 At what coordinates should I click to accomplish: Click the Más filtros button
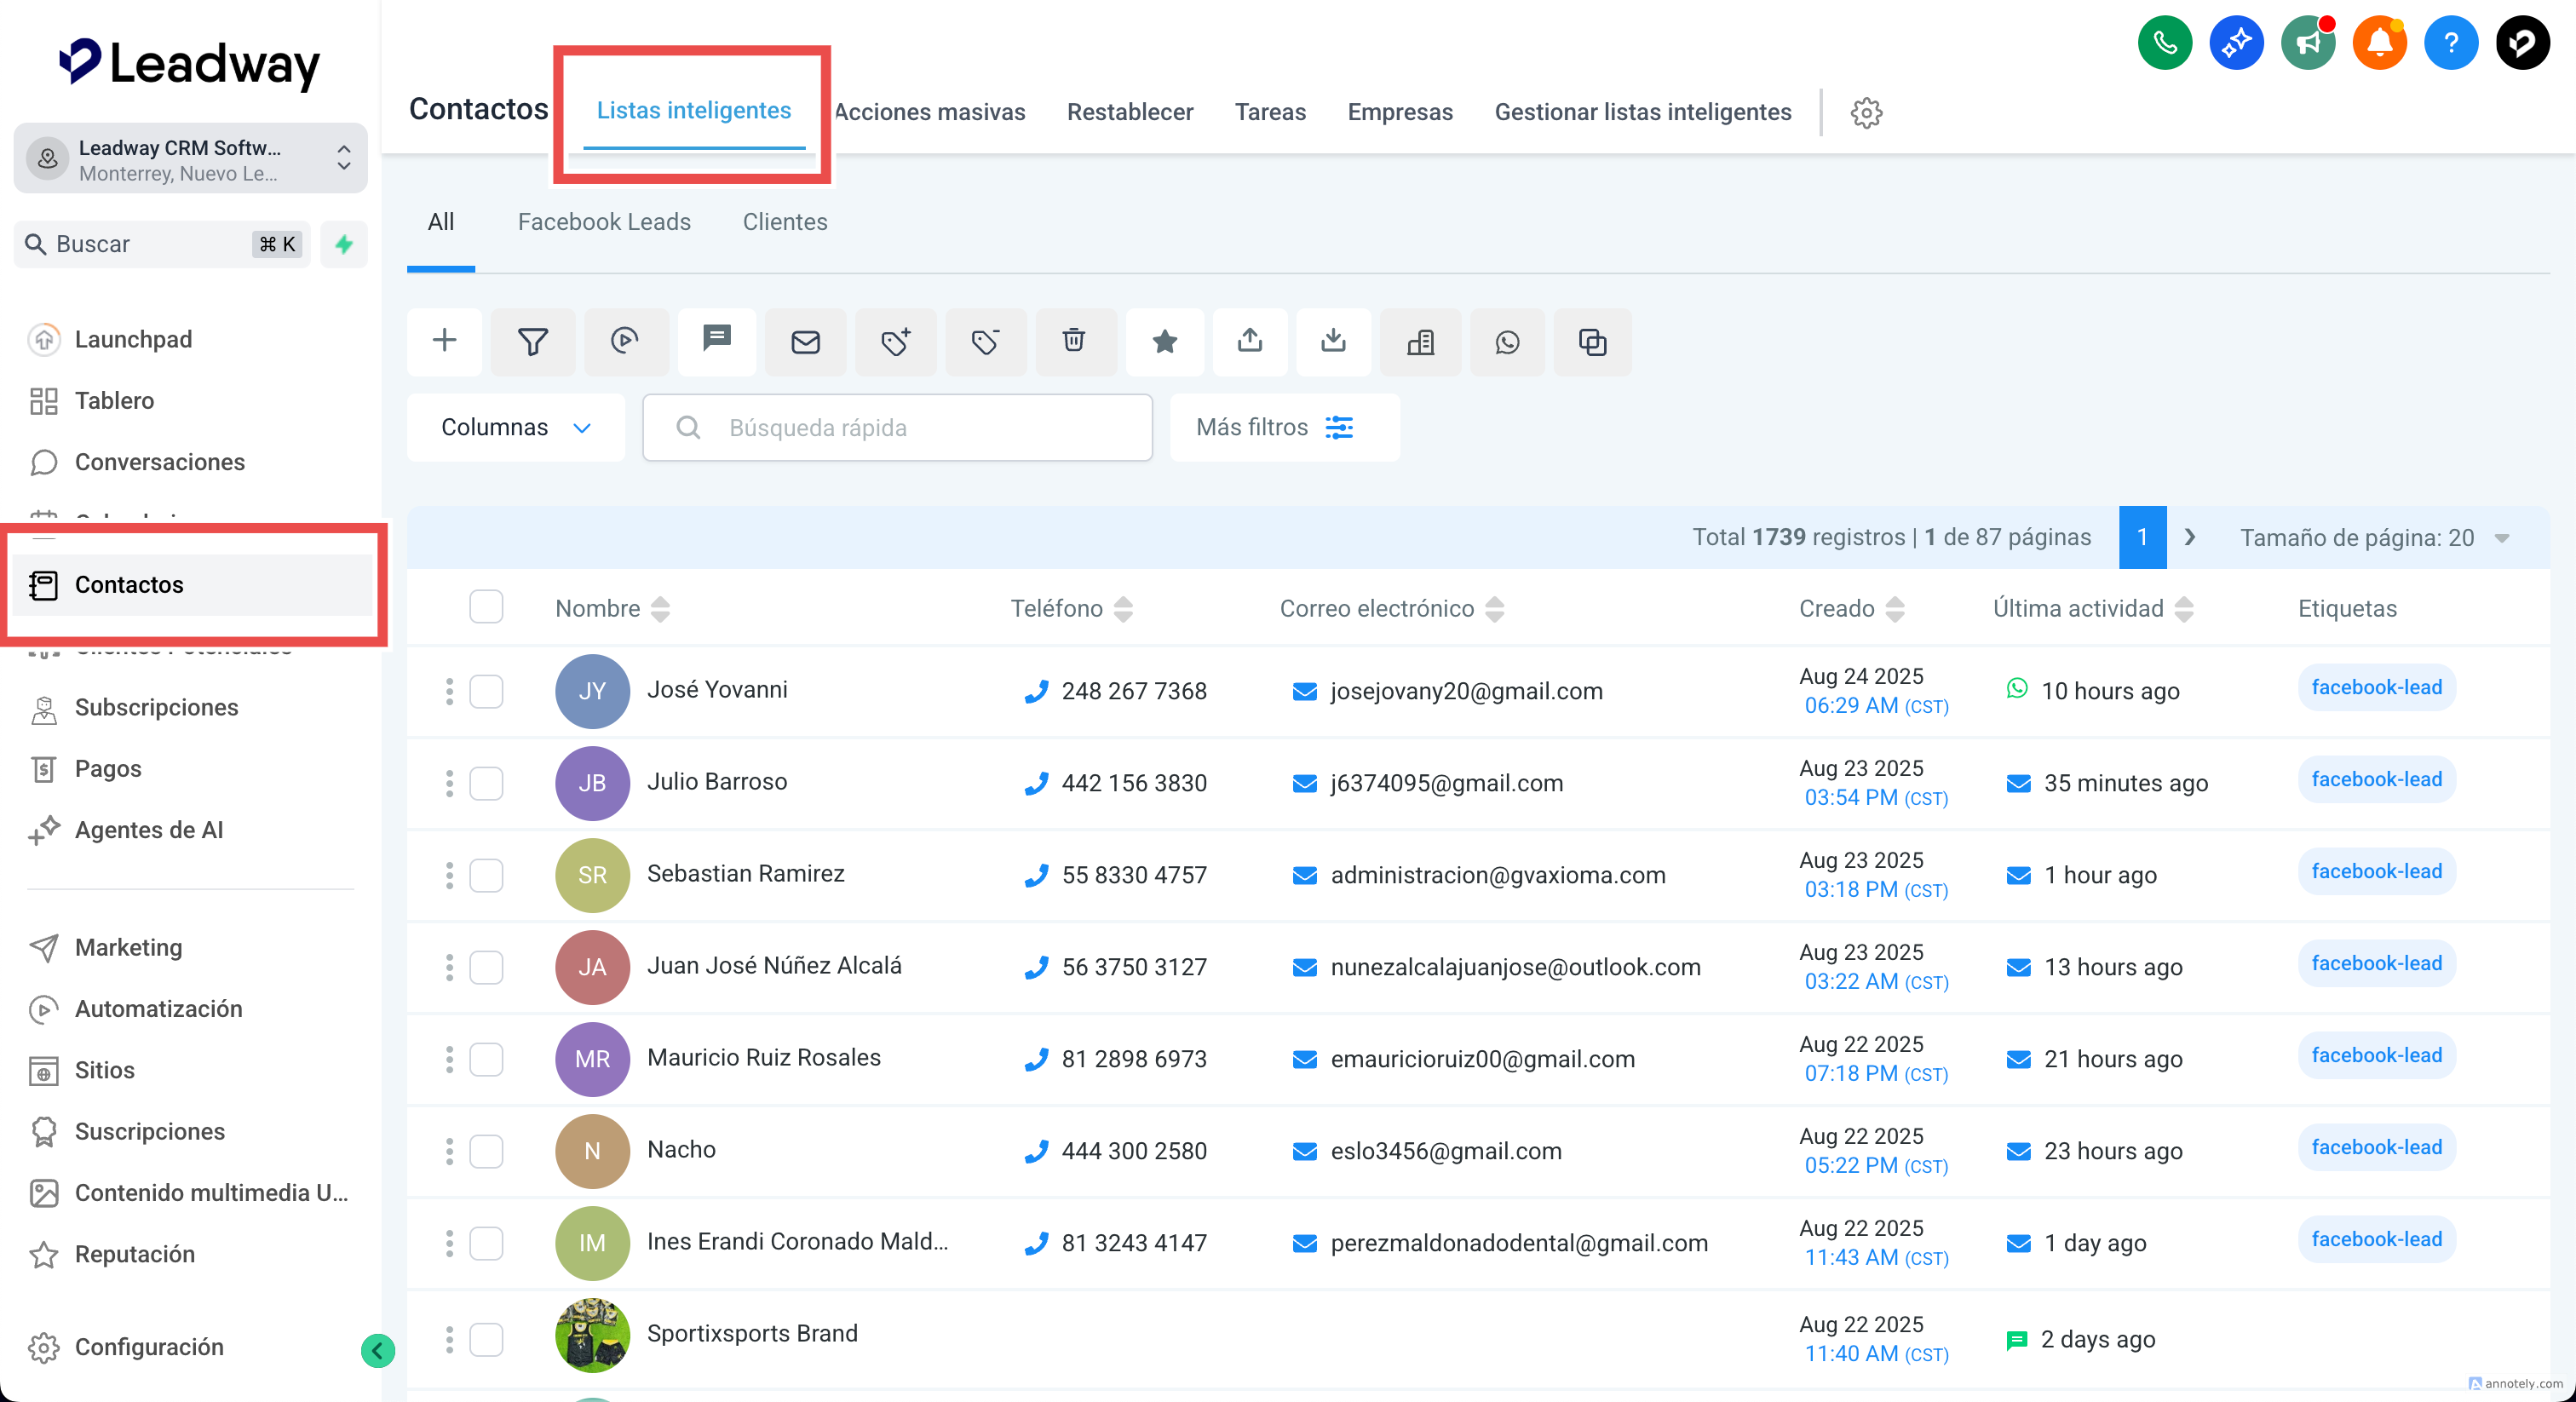(x=1274, y=427)
